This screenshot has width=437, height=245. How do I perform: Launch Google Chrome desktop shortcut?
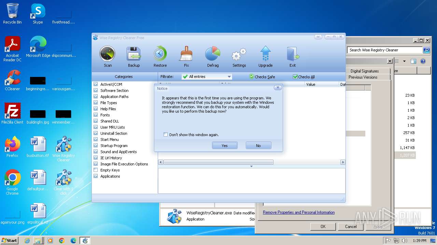pyautogui.click(x=12, y=182)
